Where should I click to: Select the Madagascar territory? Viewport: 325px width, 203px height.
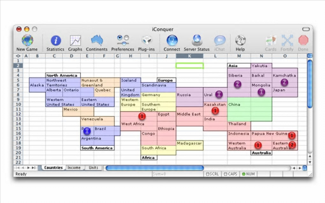tap(190, 145)
